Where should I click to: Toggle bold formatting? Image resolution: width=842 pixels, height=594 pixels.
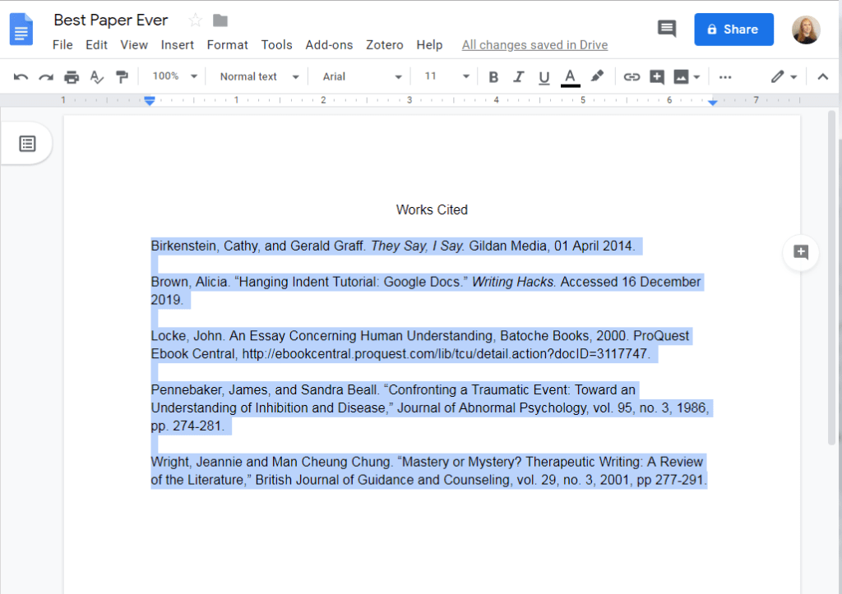(493, 77)
